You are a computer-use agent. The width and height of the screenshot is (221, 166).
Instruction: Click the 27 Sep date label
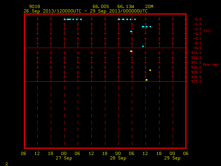64,158
